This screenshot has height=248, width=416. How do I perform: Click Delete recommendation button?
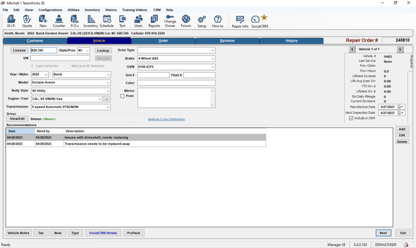click(402, 142)
